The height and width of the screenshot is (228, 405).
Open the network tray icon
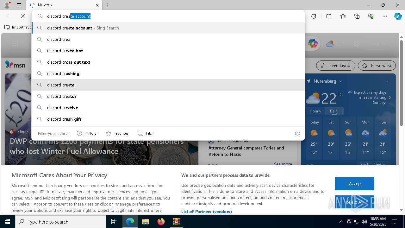point(357,222)
